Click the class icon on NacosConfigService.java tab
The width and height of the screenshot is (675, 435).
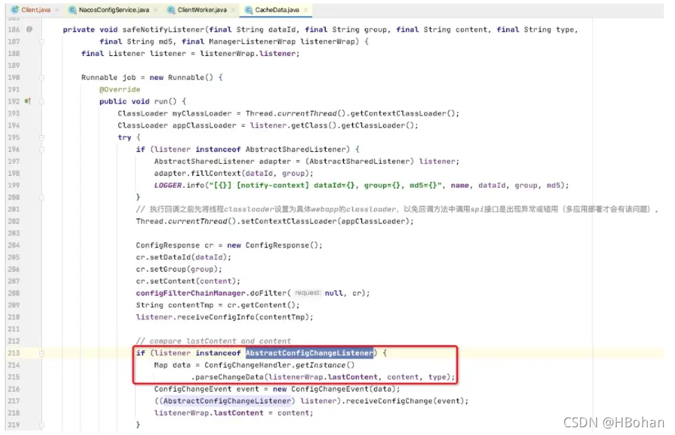coord(72,10)
